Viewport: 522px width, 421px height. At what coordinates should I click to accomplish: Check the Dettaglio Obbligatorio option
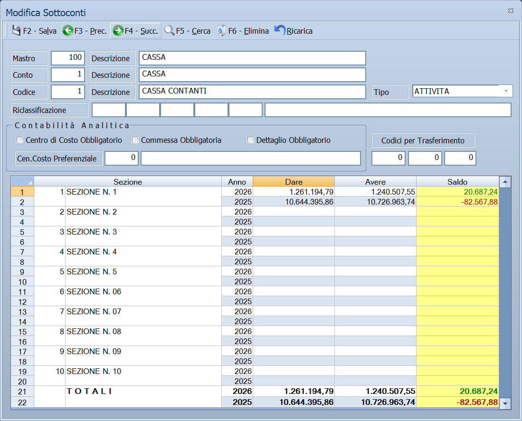point(250,140)
